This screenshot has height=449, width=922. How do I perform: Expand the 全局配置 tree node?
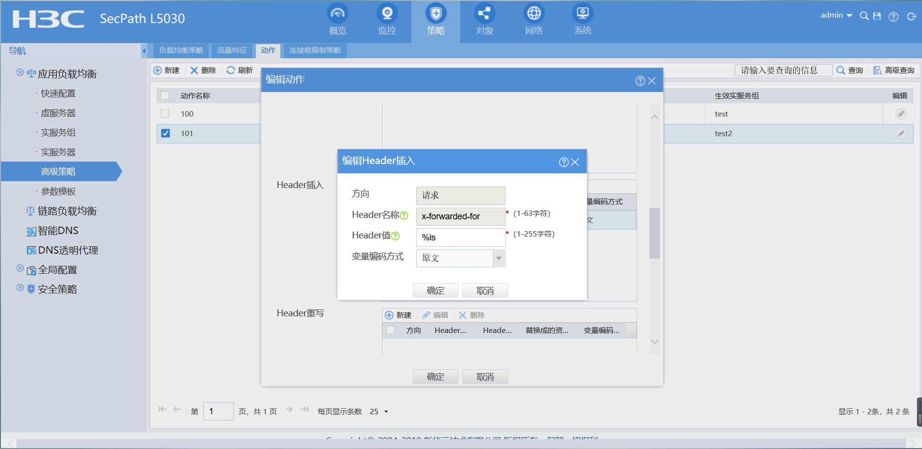[x=20, y=268]
